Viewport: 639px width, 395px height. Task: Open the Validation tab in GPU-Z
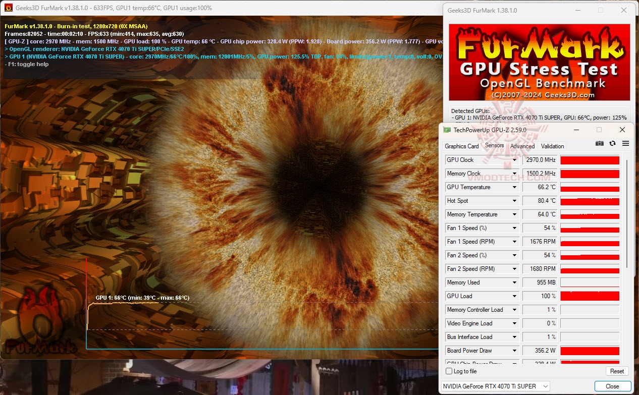coord(552,146)
